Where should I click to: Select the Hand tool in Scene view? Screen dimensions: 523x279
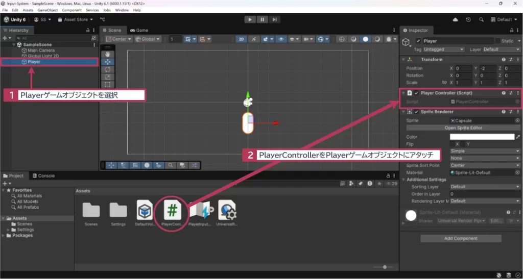tap(108, 54)
